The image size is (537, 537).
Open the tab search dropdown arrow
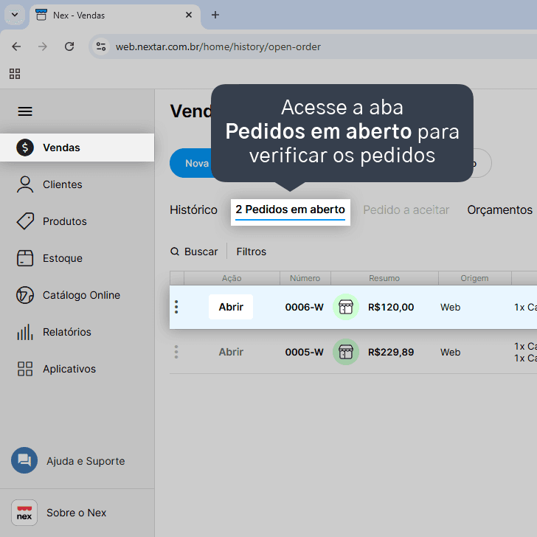click(x=15, y=15)
